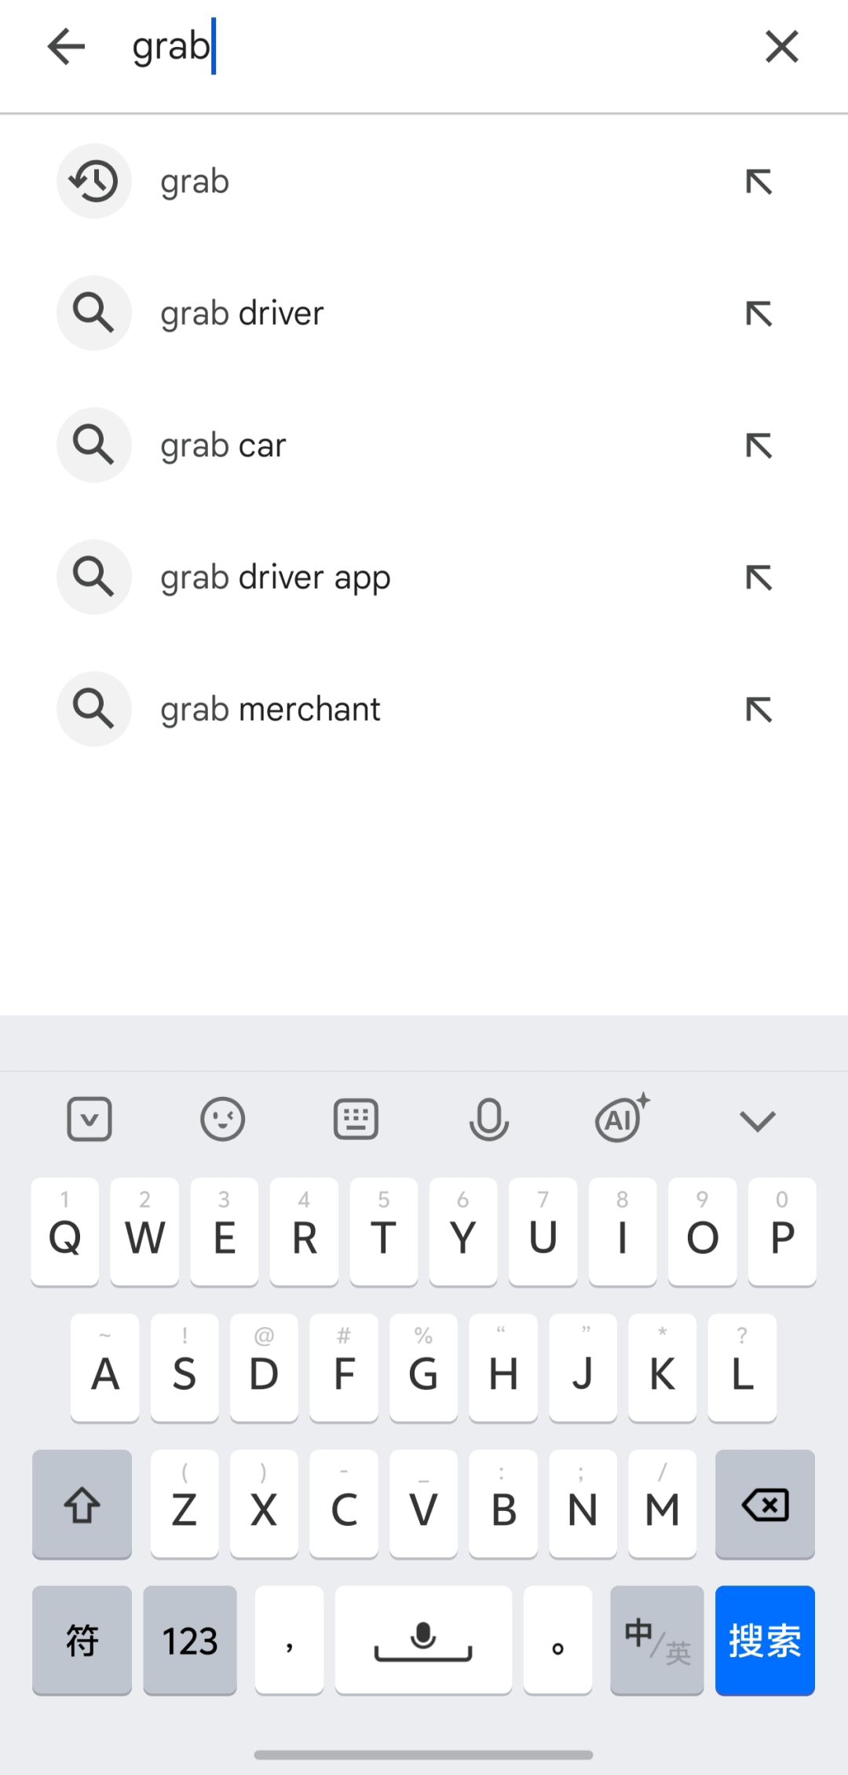Switch Chinese/English input language key
This screenshot has height=1775, width=848.
point(656,1640)
